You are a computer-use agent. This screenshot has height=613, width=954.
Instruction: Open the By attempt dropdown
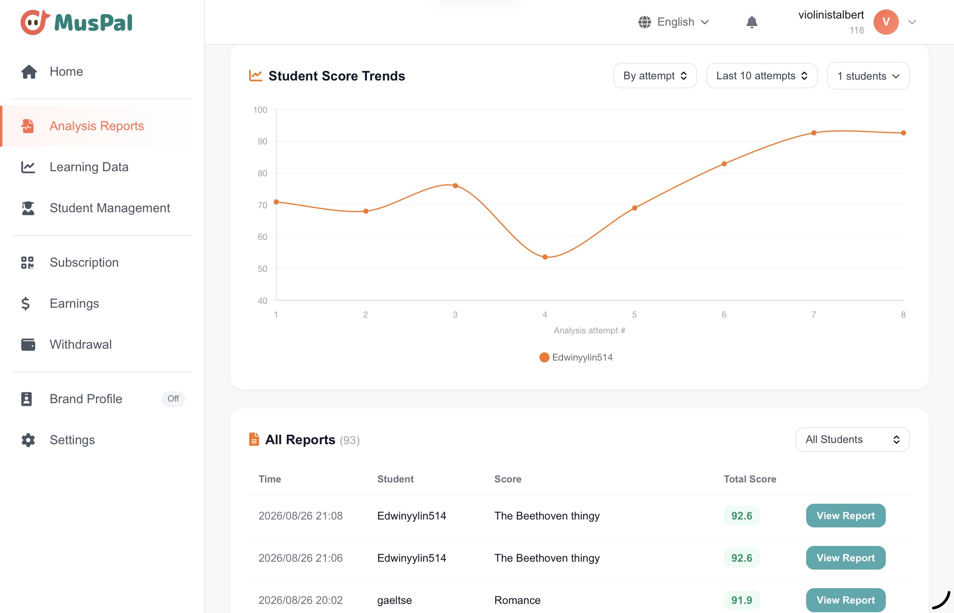[654, 76]
